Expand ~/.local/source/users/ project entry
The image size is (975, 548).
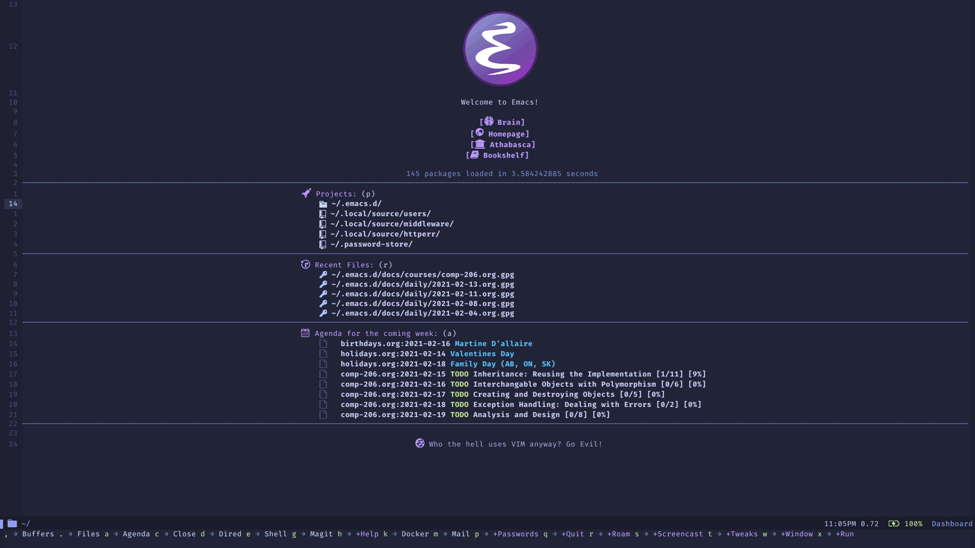click(380, 214)
